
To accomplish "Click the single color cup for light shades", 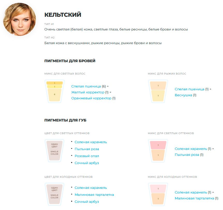I will [x=55, y=151].
